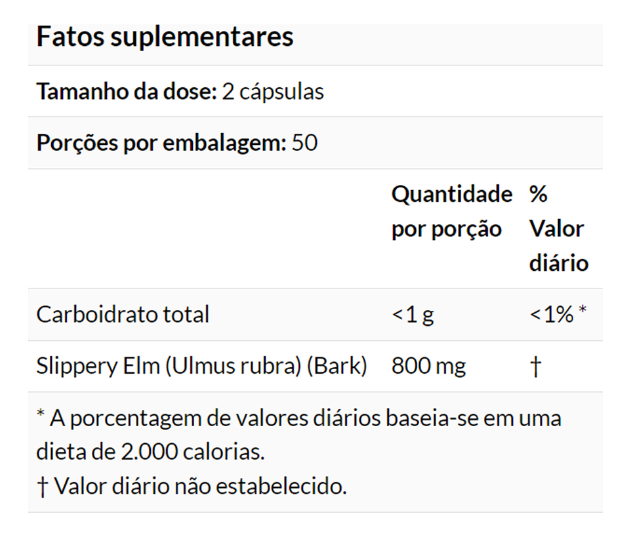Click the "<1 g" carbohydrate amount
This screenshot has width=631, height=537.
click(413, 315)
